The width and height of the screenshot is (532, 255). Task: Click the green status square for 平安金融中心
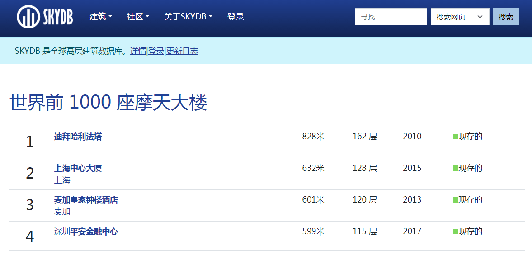[x=455, y=231]
